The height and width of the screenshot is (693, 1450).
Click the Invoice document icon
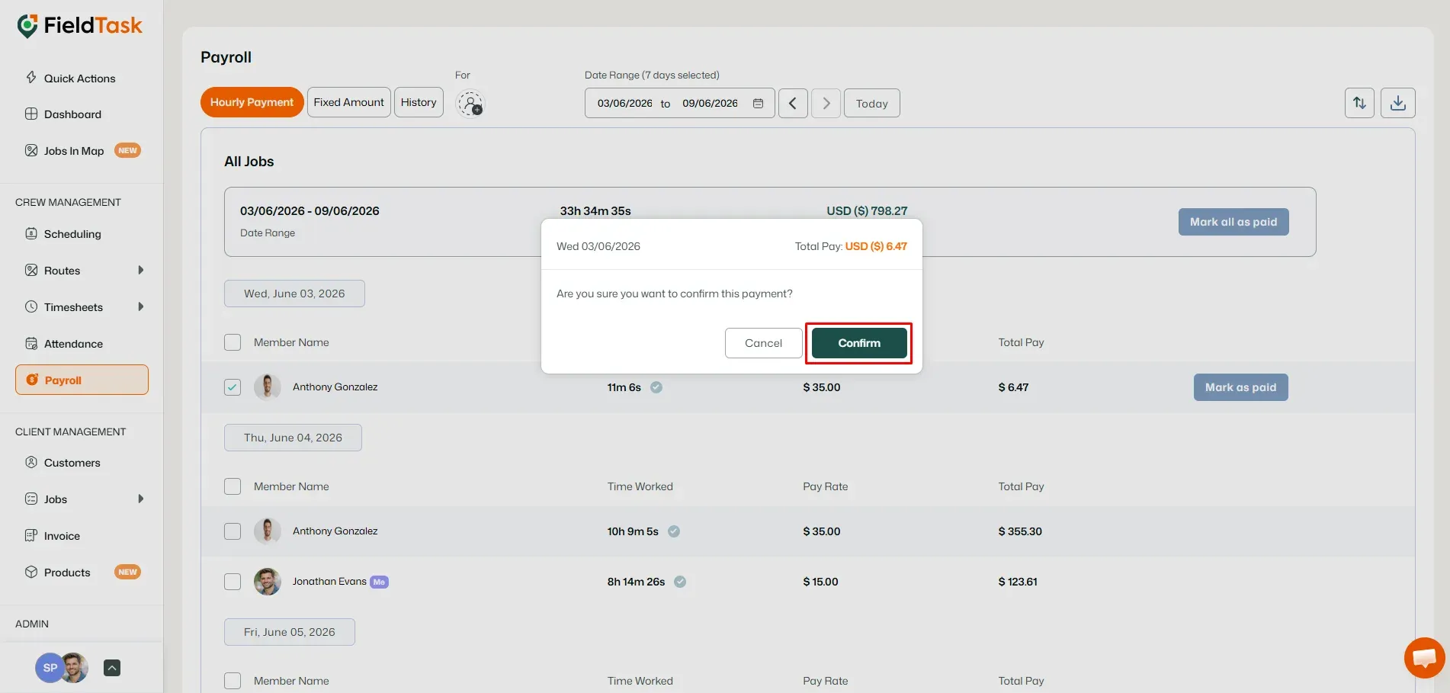(31, 535)
